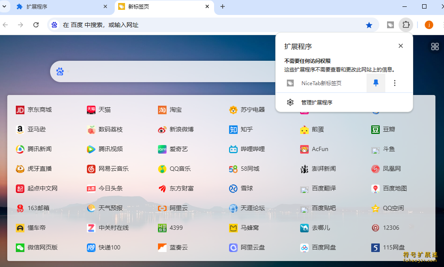Screen dimensions: 444x267
Task: Open the 快递100 link
Action: (x=109, y=247)
